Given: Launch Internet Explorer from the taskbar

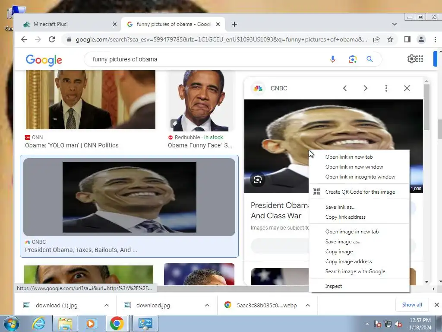Looking at the screenshot, I should click(38, 323).
